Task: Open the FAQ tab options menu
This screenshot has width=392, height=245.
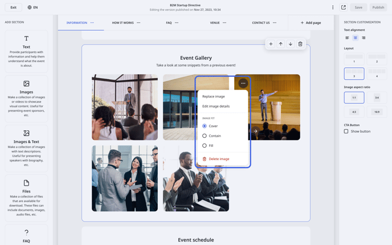Action: coord(177,23)
